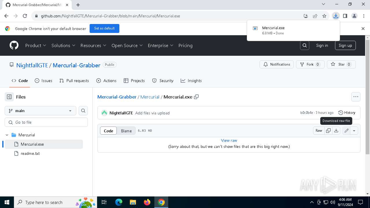This screenshot has width=370, height=208.
Task: Open Chrome downloads toolbar icon
Action: coord(336,16)
